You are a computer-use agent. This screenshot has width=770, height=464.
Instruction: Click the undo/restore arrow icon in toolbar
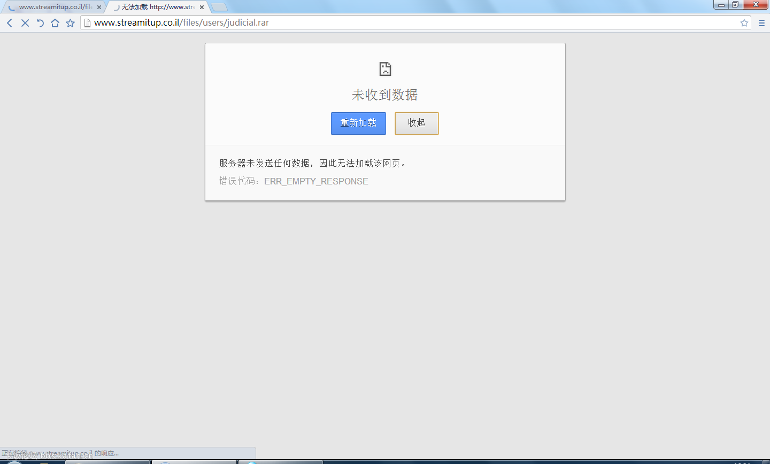coord(40,23)
